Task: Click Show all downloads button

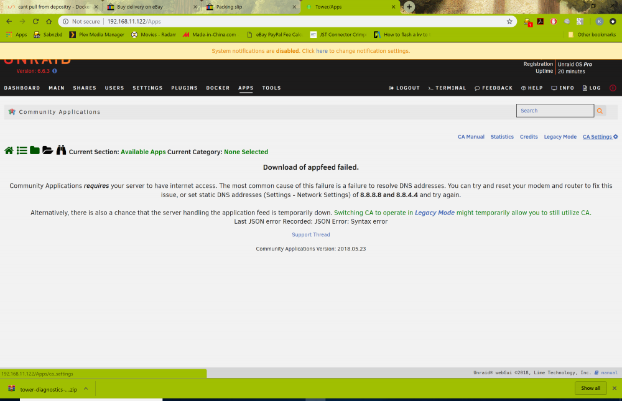Action: (x=590, y=389)
